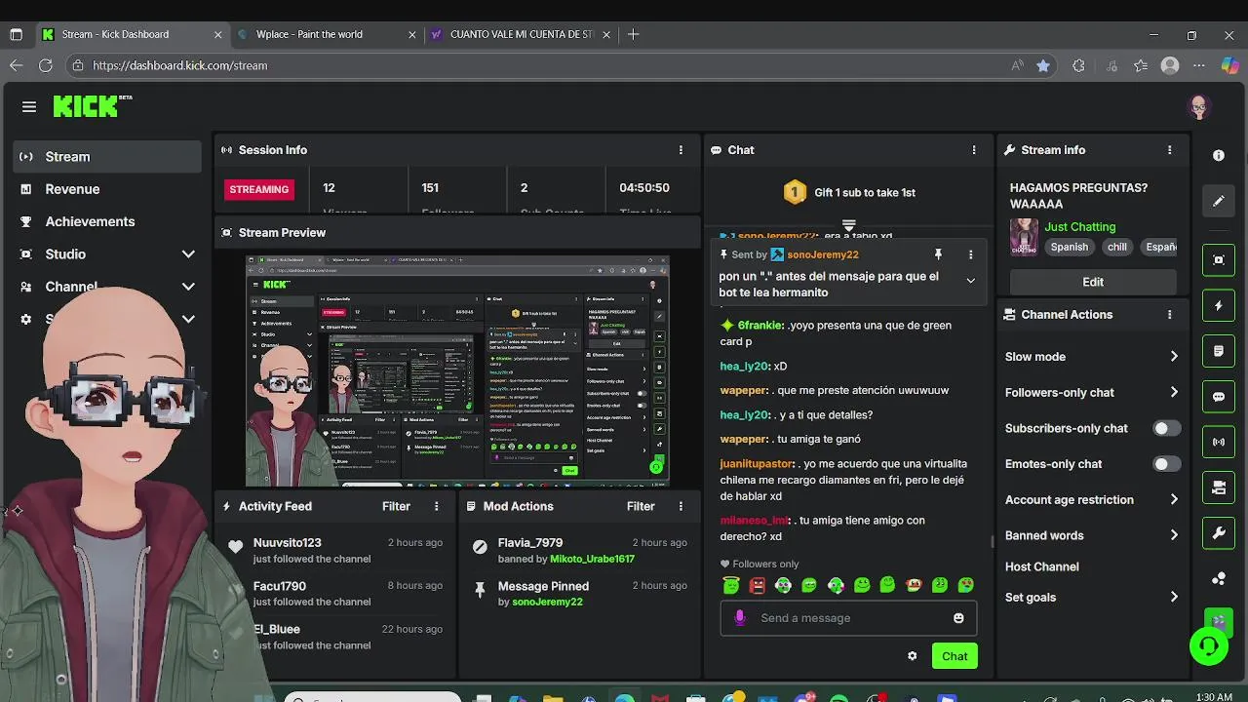The image size is (1248, 702).
Task: Click chat username 6frankie
Action: click(760, 326)
